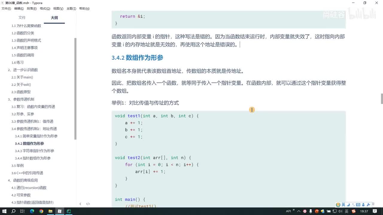
Task: Click the Sogou input tray icon
Action: [x=354, y=211]
